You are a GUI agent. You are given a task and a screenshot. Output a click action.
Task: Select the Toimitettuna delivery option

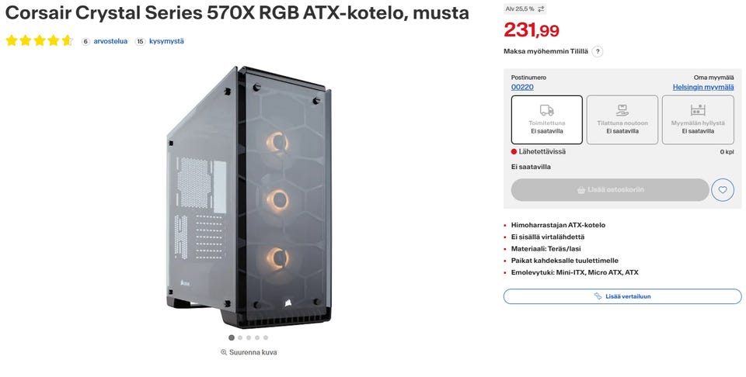tap(546, 119)
